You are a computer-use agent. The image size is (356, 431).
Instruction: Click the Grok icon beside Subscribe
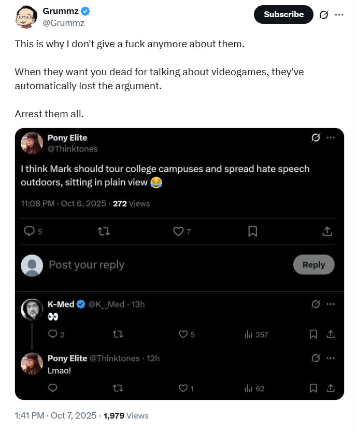point(324,15)
